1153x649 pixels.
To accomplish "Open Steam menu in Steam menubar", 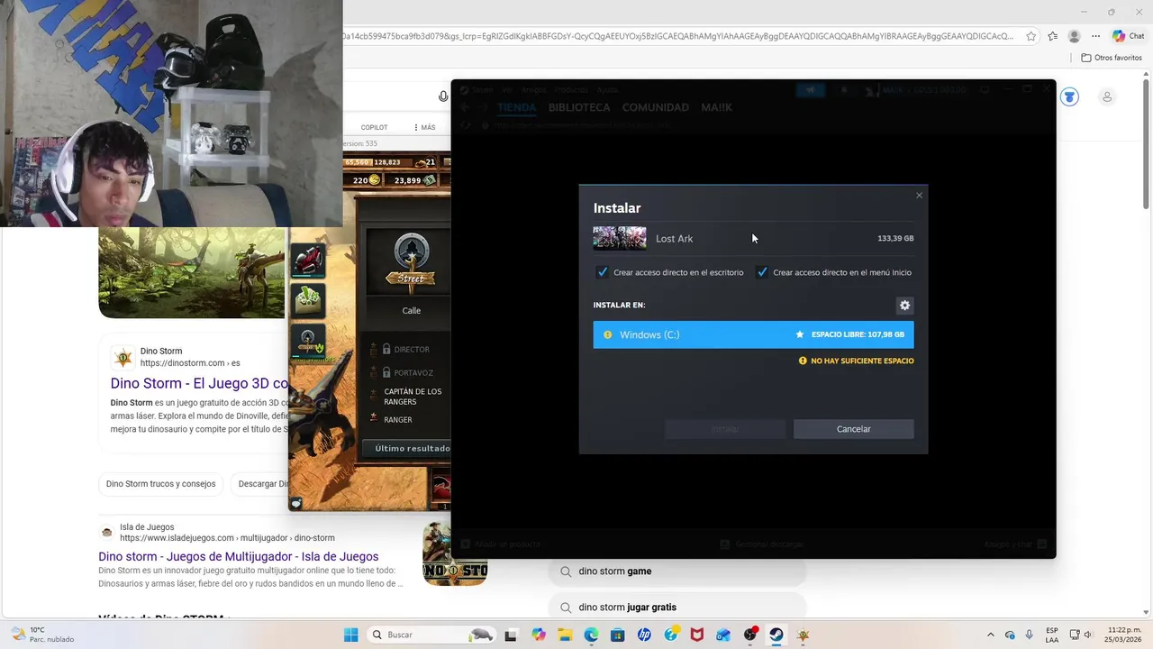I will point(483,90).
